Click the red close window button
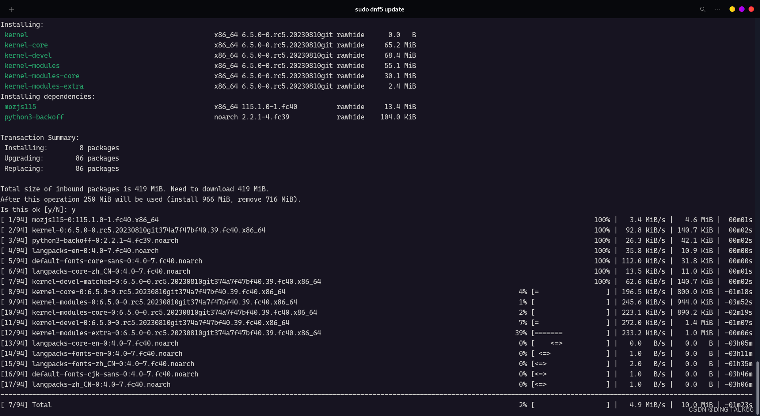 pos(751,9)
